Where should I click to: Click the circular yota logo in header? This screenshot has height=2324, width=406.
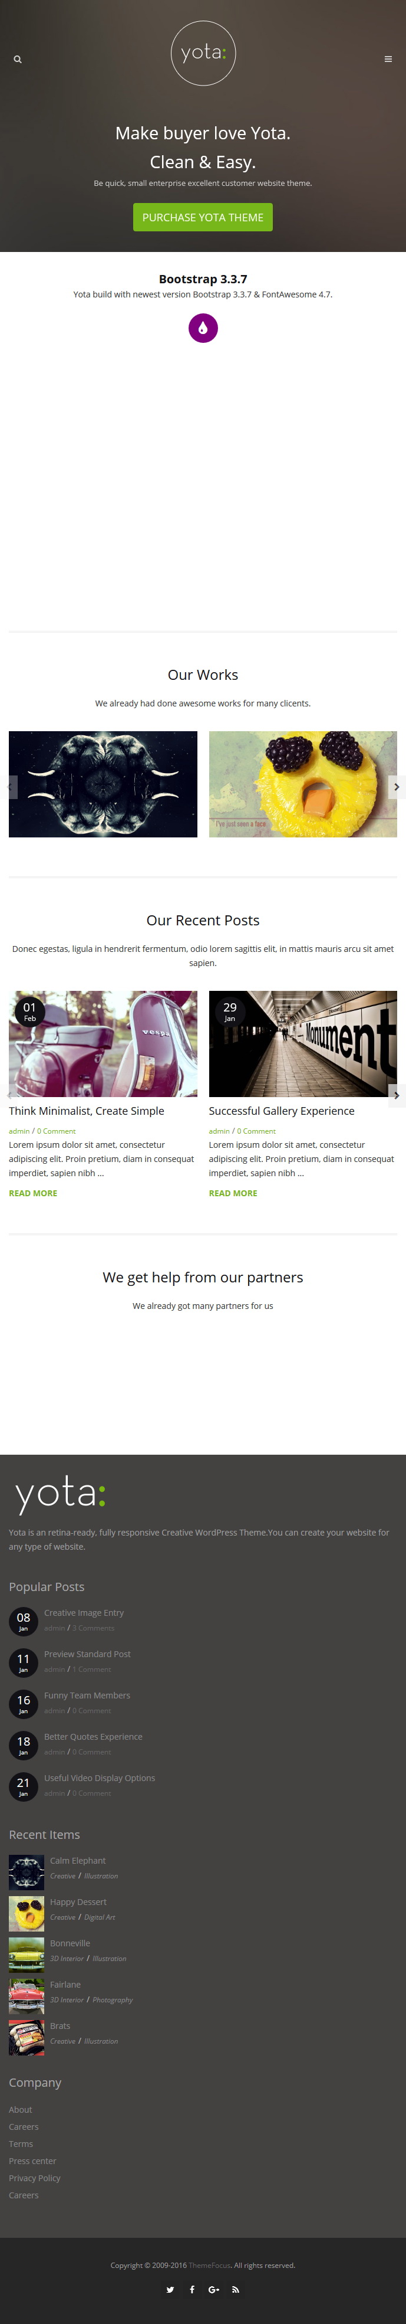[x=203, y=53]
